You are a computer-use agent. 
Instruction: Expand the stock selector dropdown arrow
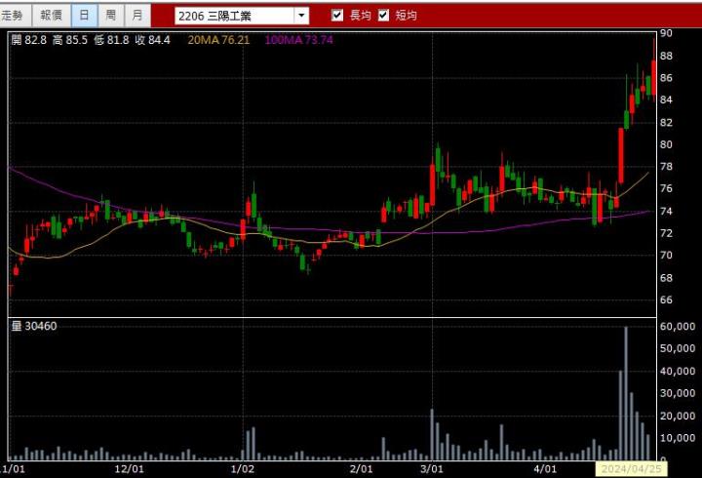[301, 16]
